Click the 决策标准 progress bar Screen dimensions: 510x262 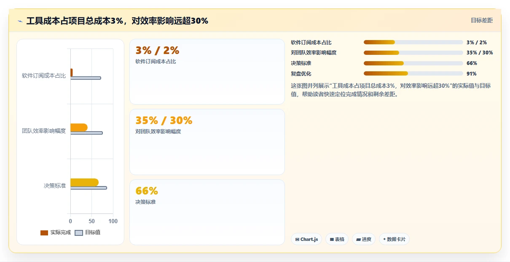tap(413, 63)
